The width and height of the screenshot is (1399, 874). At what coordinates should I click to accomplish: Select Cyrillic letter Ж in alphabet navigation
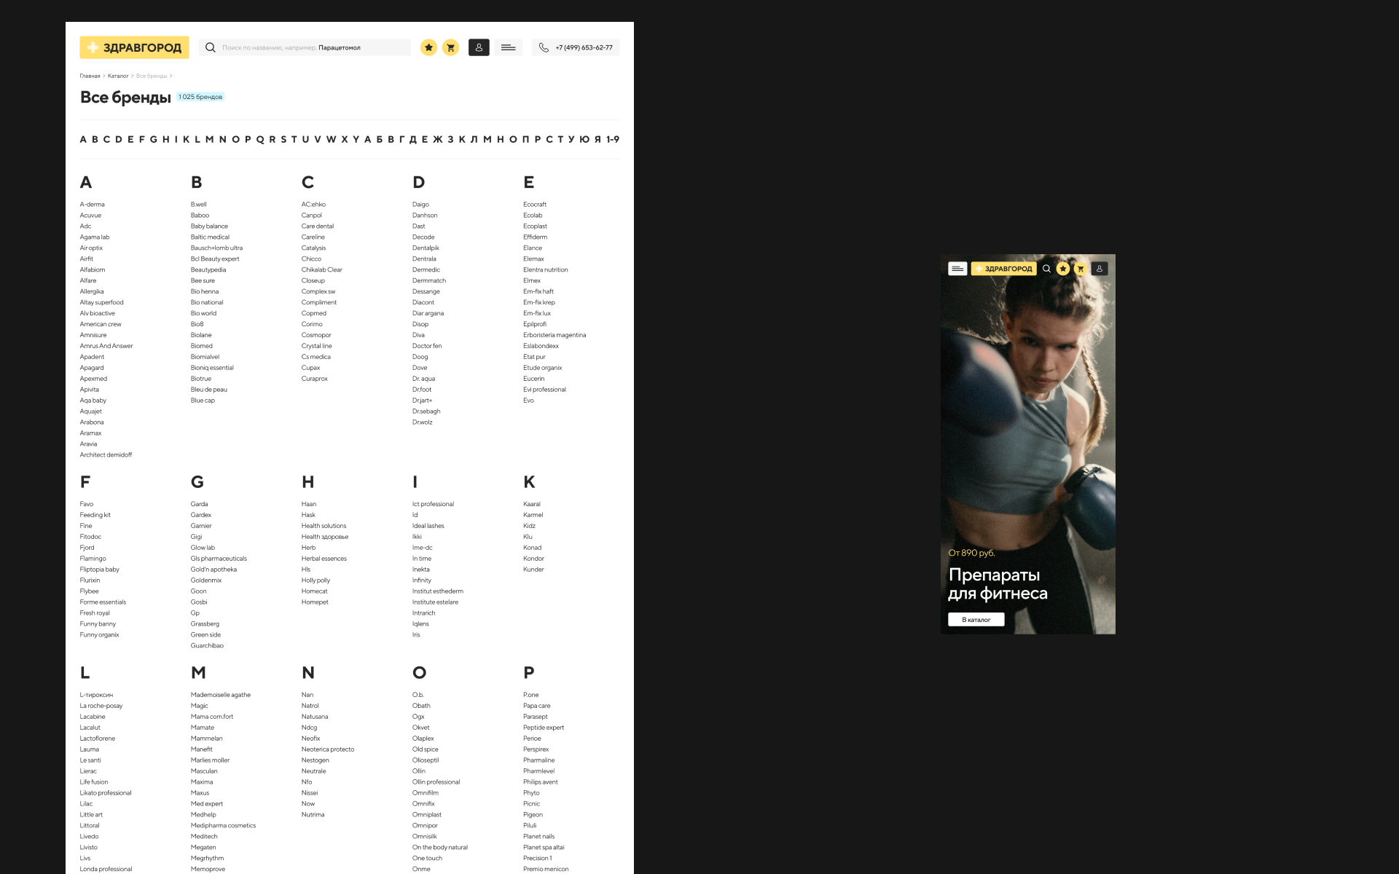click(437, 139)
